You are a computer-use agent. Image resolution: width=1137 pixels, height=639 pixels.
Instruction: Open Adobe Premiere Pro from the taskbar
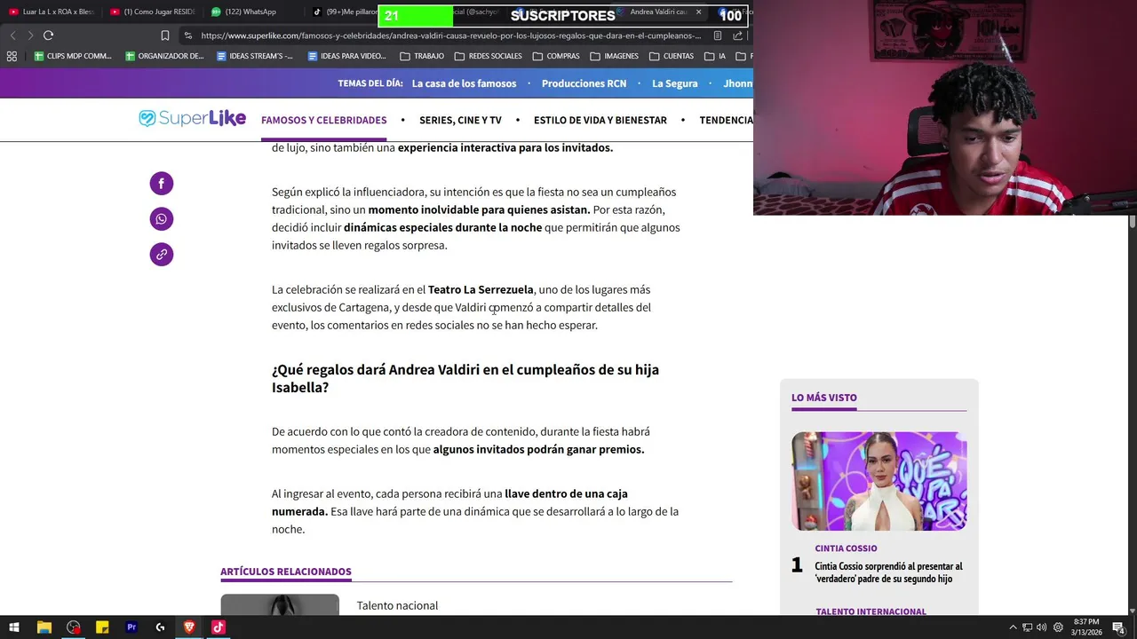pyautogui.click(x=131, y=627)
